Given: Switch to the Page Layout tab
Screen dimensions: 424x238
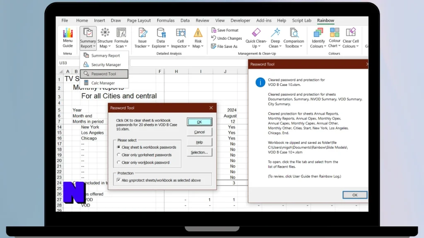Looking at the screenshot, I should 139,21.
